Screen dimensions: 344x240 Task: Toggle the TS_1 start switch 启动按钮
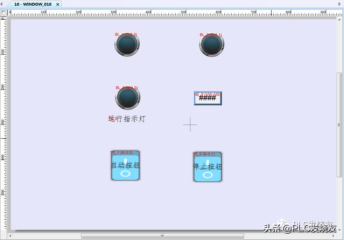125,166
